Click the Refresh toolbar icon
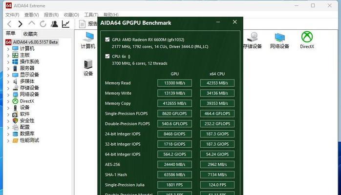This screenshot has height=195, width=341. [43, 24]
